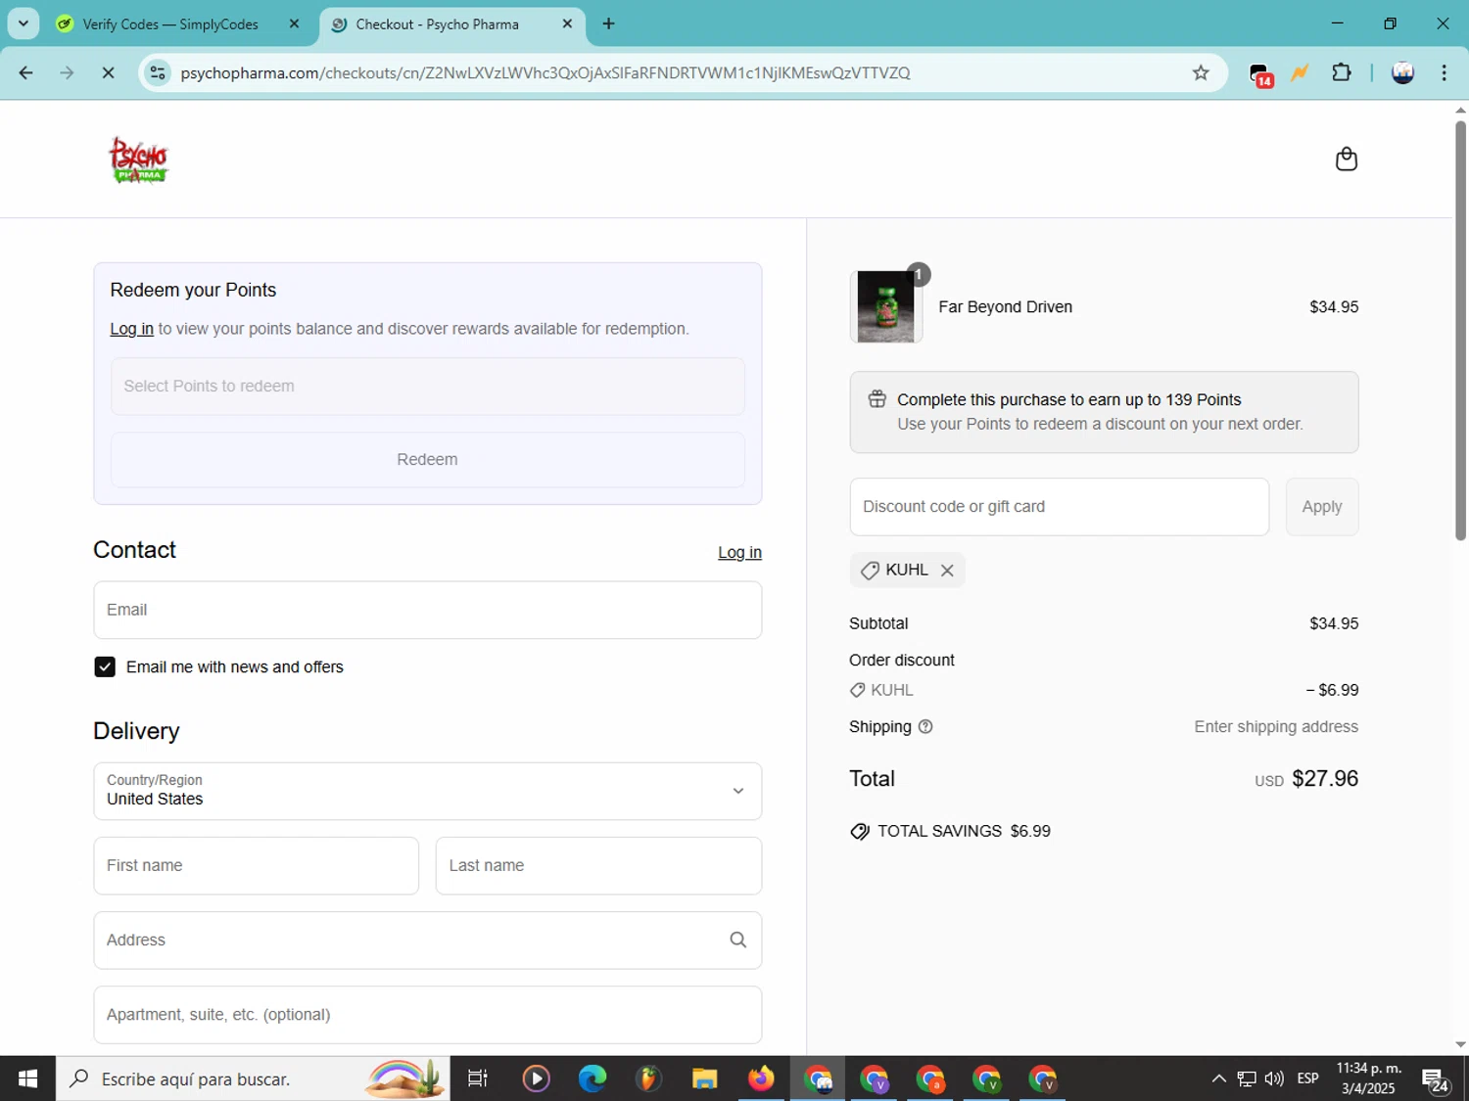Viewport: 1469px width, 1101px height.
Task: Click the TOTAL SAVINGS $6.99 text
Action: coord(964,831)
